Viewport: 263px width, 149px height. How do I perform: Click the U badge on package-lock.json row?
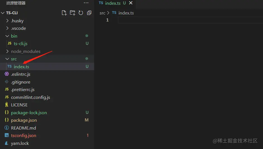point(87,113)
